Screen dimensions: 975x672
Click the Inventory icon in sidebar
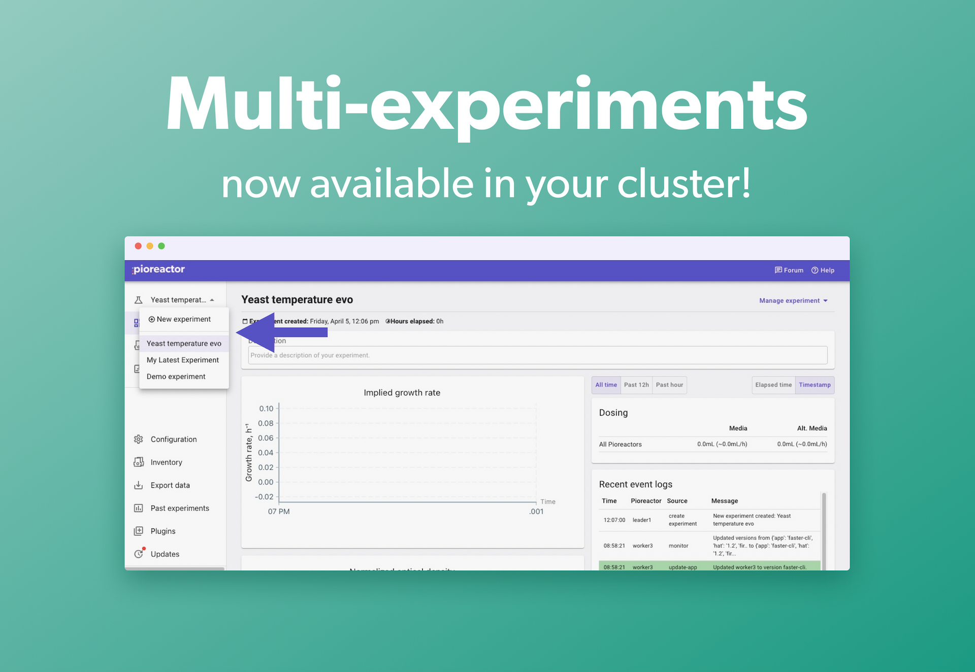138,462
